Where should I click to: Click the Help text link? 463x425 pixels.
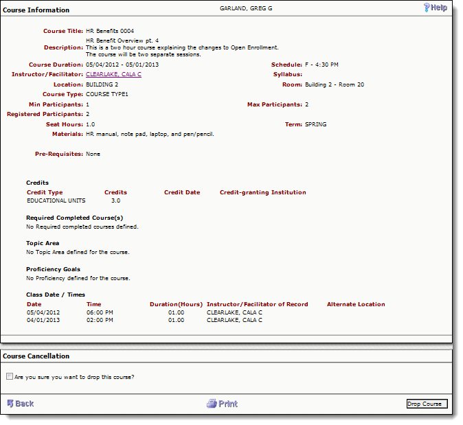pyautogui.click(x=439, y=8)
